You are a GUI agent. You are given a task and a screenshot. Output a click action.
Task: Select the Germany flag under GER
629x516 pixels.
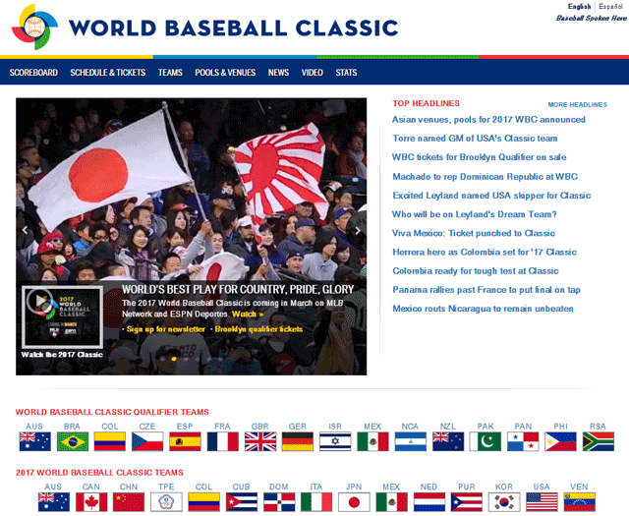298,441
